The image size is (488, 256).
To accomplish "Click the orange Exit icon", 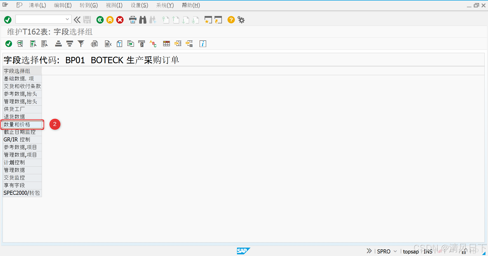I will (110, 20).
